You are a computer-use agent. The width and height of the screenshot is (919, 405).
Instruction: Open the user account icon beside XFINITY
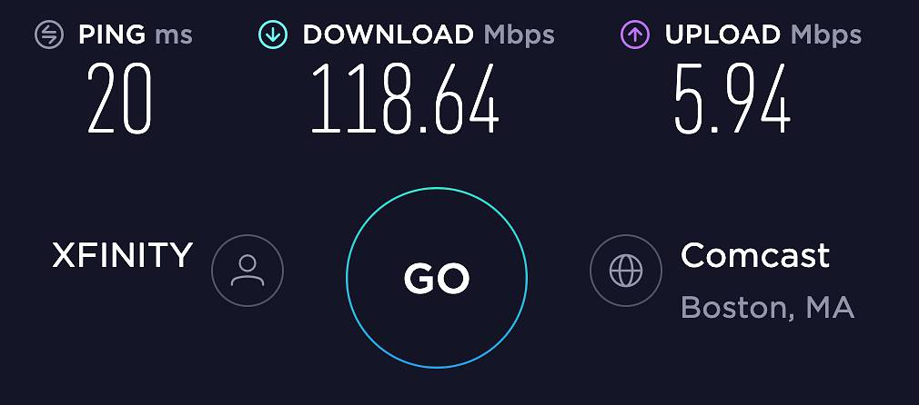[x=247, y=271]
